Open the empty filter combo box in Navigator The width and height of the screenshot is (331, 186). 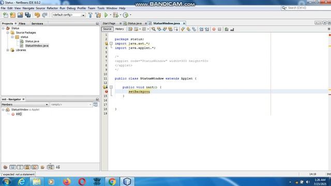71,104
